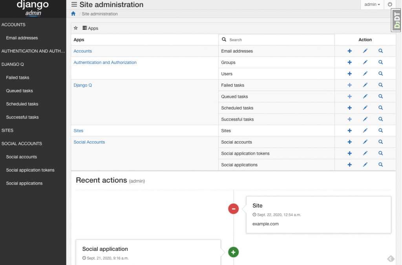This screenshot has width=402, height=265.
Task: Open AUTHENTICATION AND AUTH... sidebar section
Action: [33, 51]
